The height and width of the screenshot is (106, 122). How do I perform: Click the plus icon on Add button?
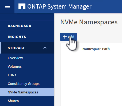[65, 37]
